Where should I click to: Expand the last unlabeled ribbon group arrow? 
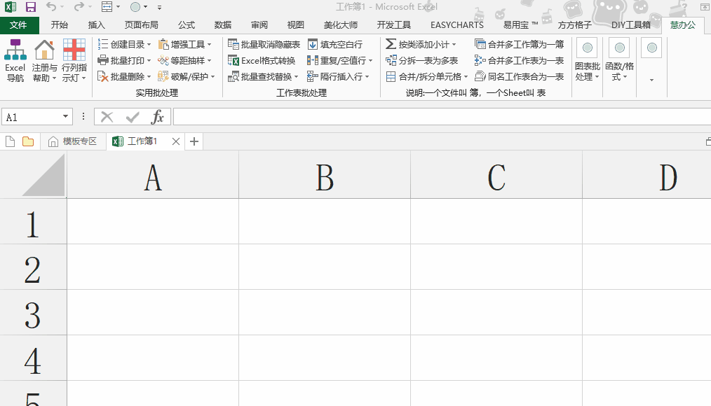[651, 80]
